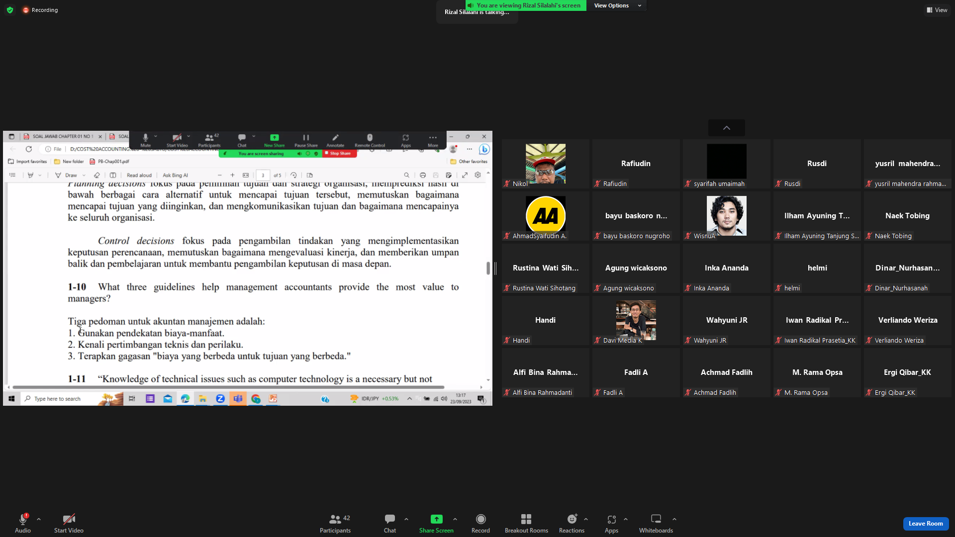Open Other favorites folder in shared browser

[x=469, y=162]
